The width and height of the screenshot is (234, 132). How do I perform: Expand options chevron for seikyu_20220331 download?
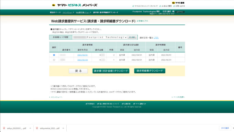pyautogui.click(x=30, y=128)
